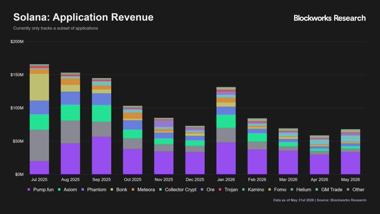Toggle the Axiom legend label

(70, 189)
